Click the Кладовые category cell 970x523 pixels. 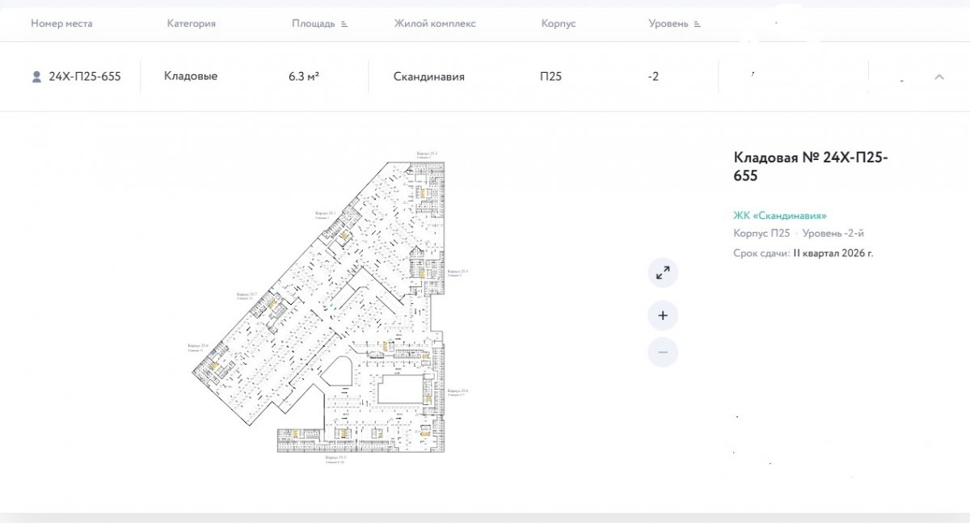click(x=191, y=76)
